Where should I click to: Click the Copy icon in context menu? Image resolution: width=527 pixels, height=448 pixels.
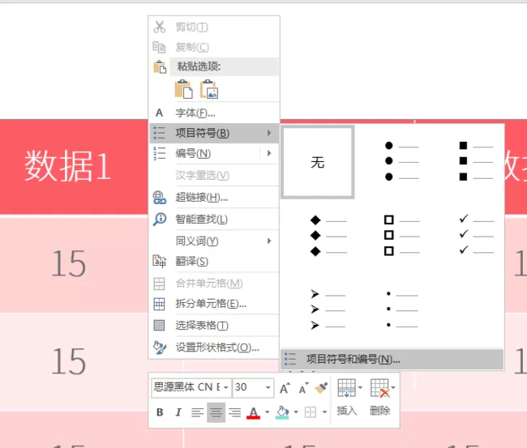159,47
